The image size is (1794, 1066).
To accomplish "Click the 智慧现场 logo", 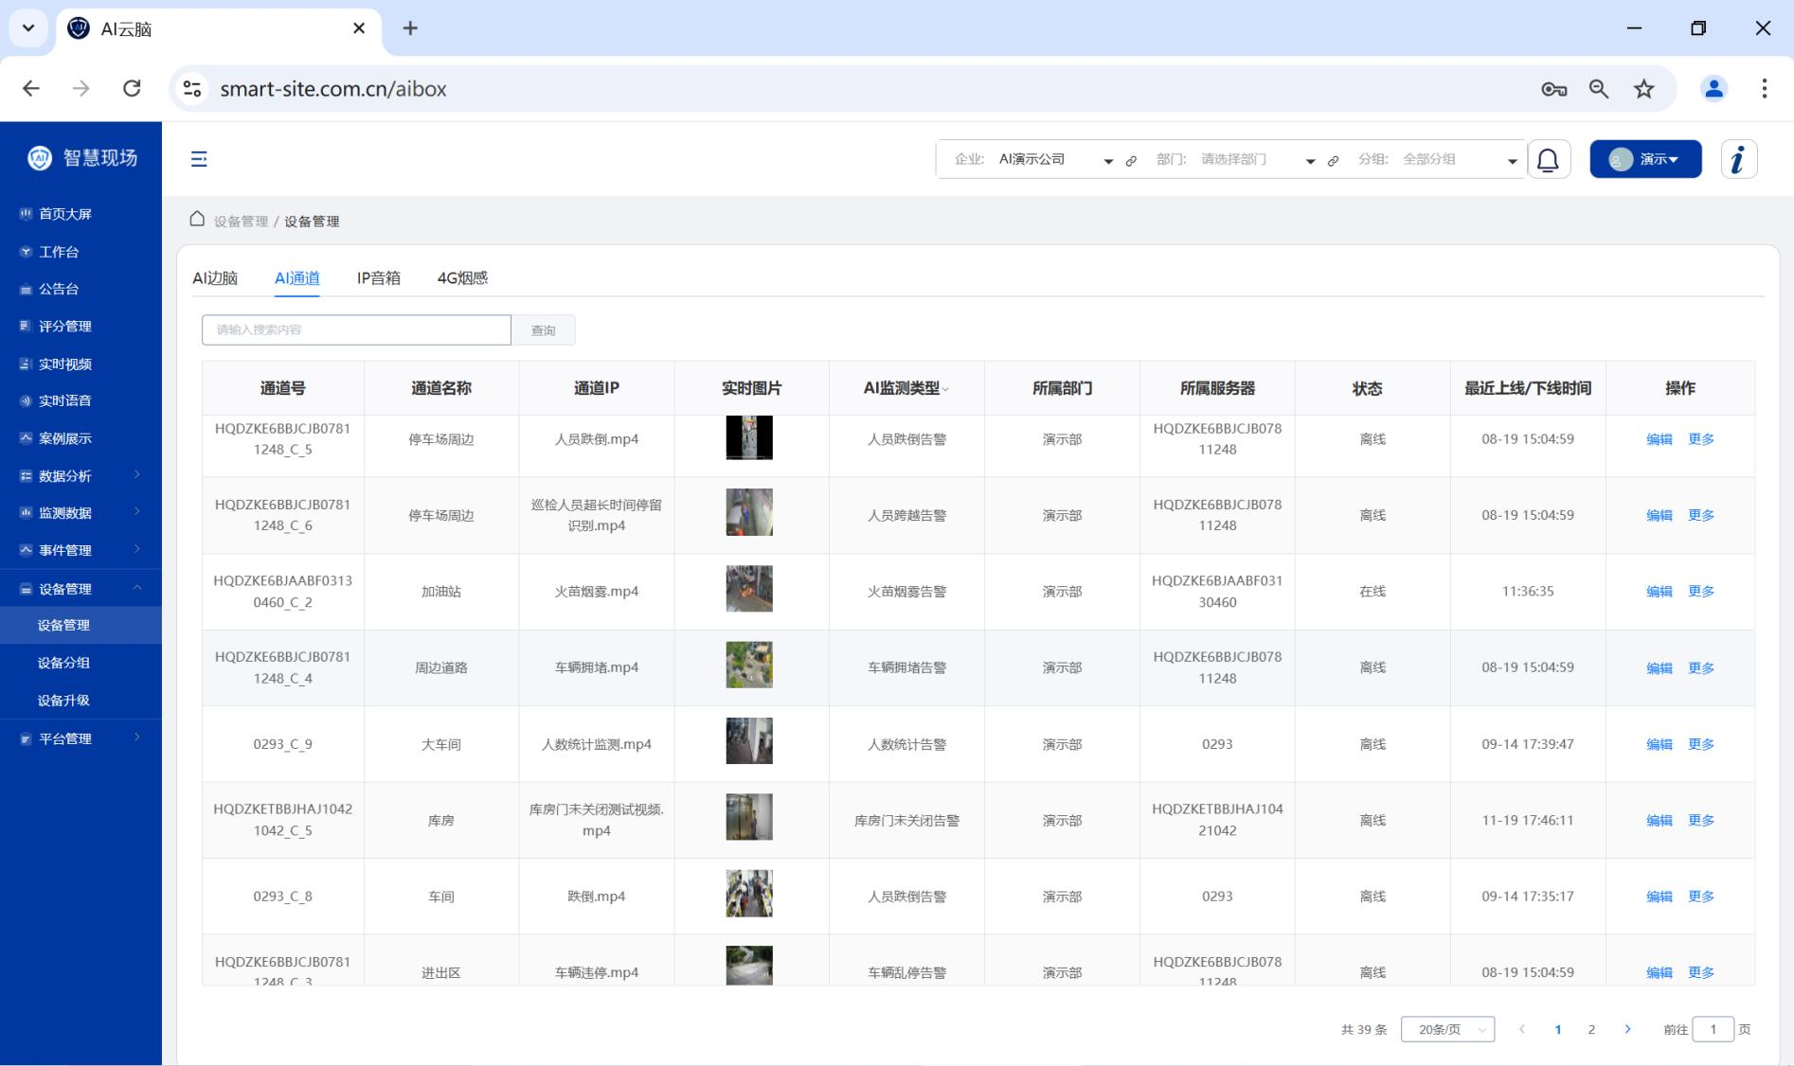I will 82,158.
